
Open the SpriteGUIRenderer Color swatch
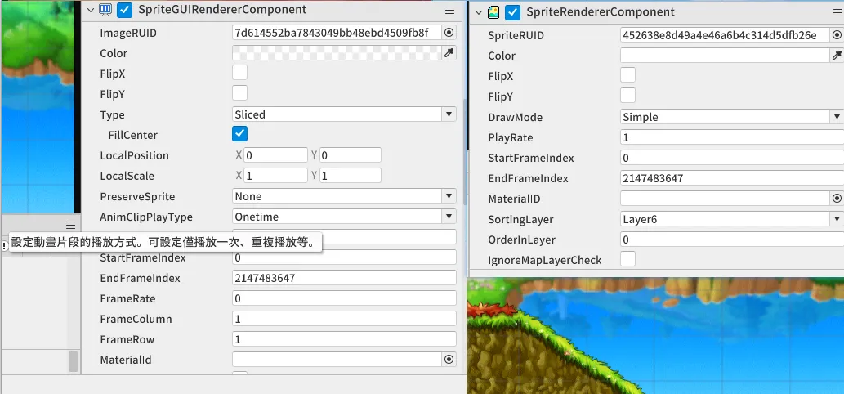337,53
